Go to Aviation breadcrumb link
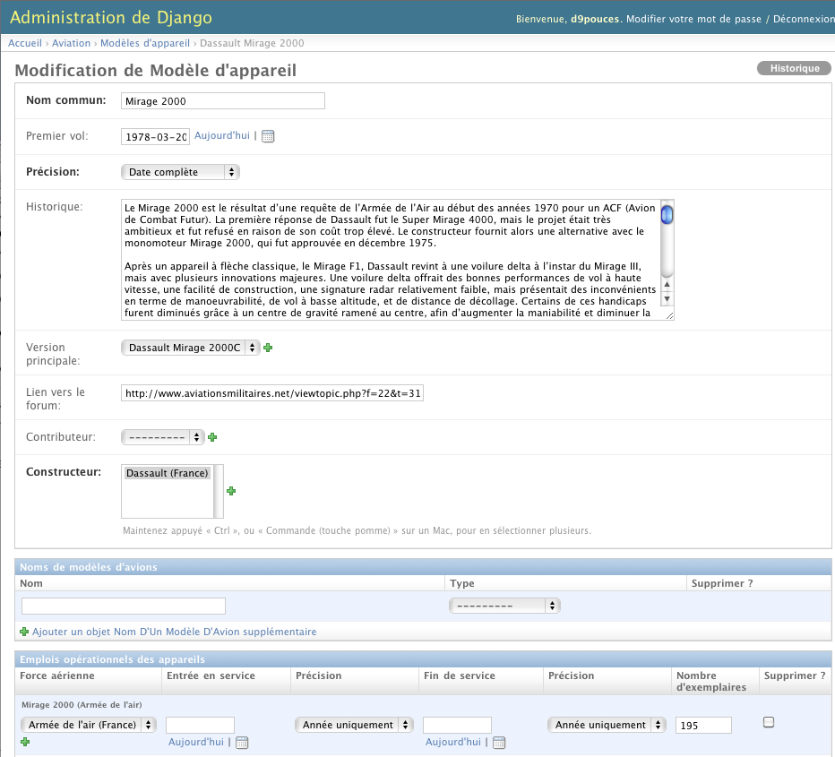The image size is (835, 757). coord(72,43)
